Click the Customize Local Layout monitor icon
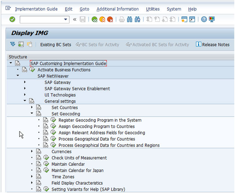This screenshot has height=193, width=235. 212,19
